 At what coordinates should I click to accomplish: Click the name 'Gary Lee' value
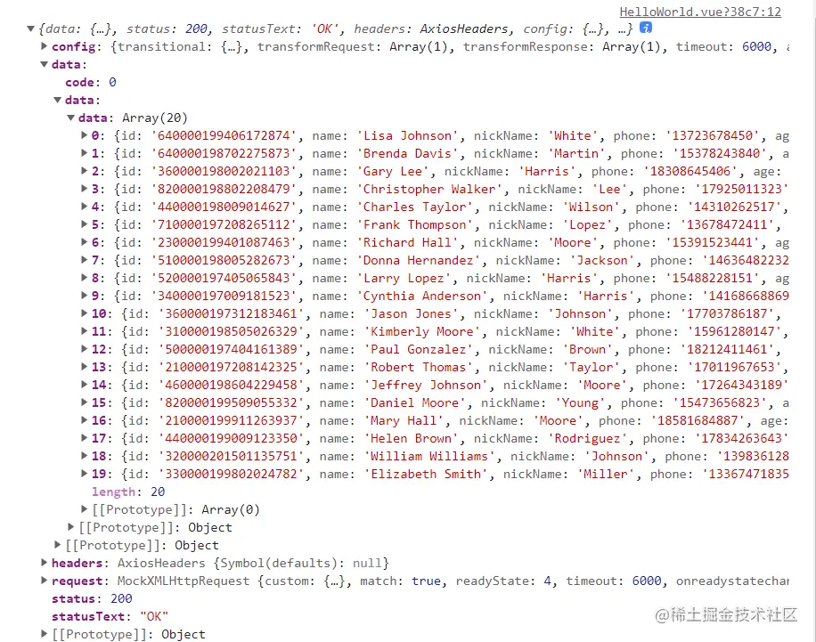[392, 171]
